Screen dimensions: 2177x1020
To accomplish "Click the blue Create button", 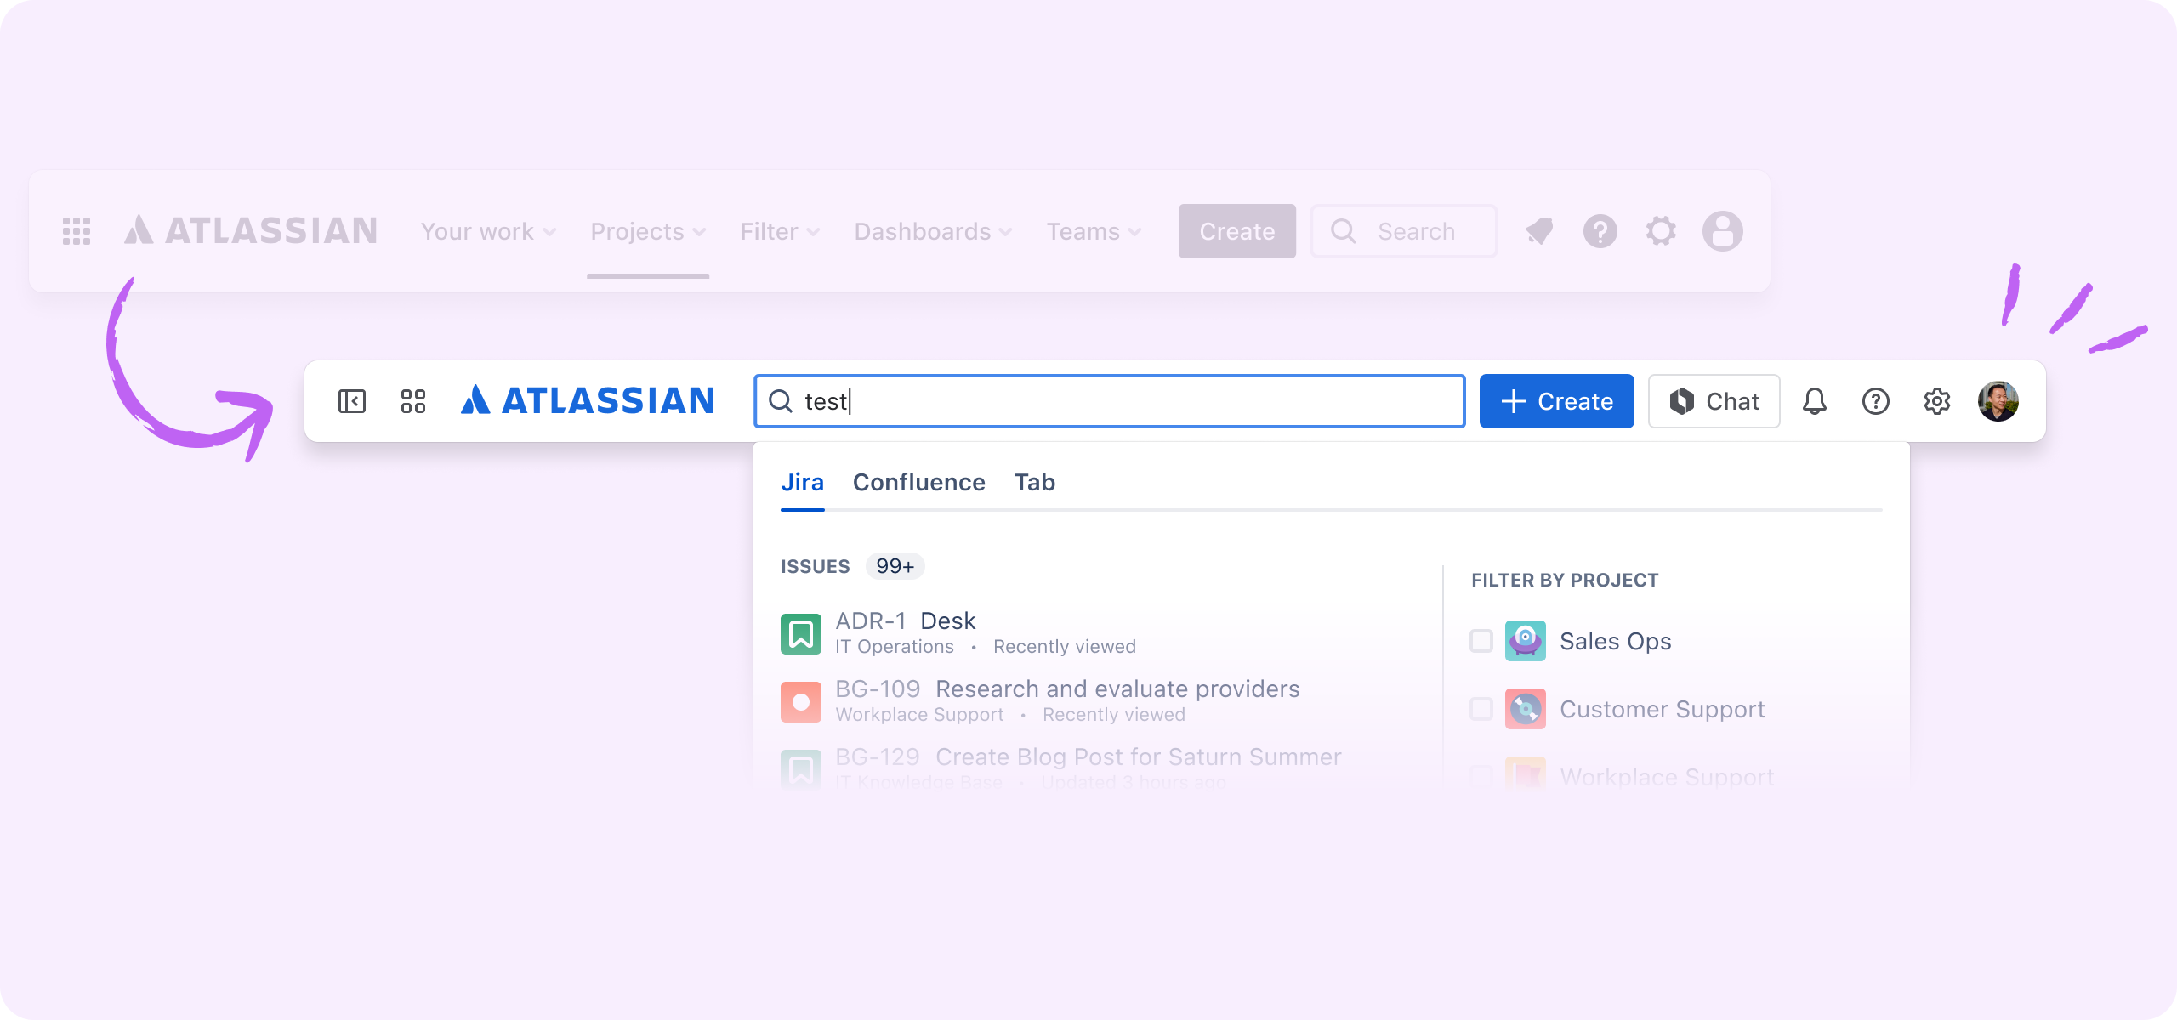I will tap(1556, 400).
